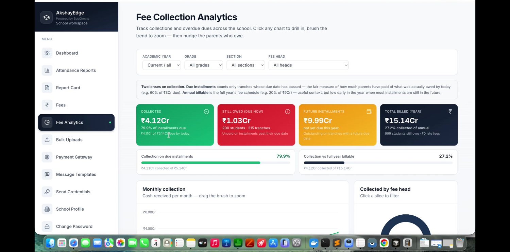Image resolution: width=510 pixels, height=252 pixels.
Task: Click the dark full year billable progress bar
Action: click(378, 163)
